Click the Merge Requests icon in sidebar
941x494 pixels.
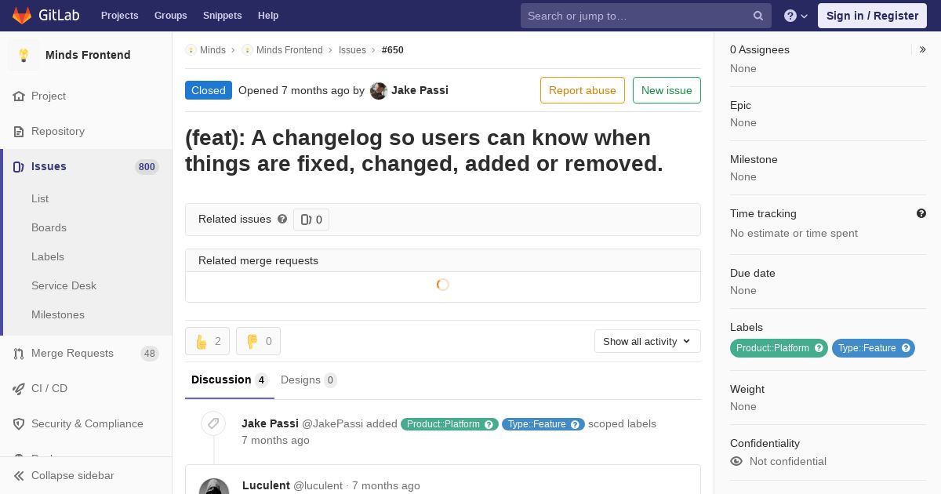[x=19, y=354]
